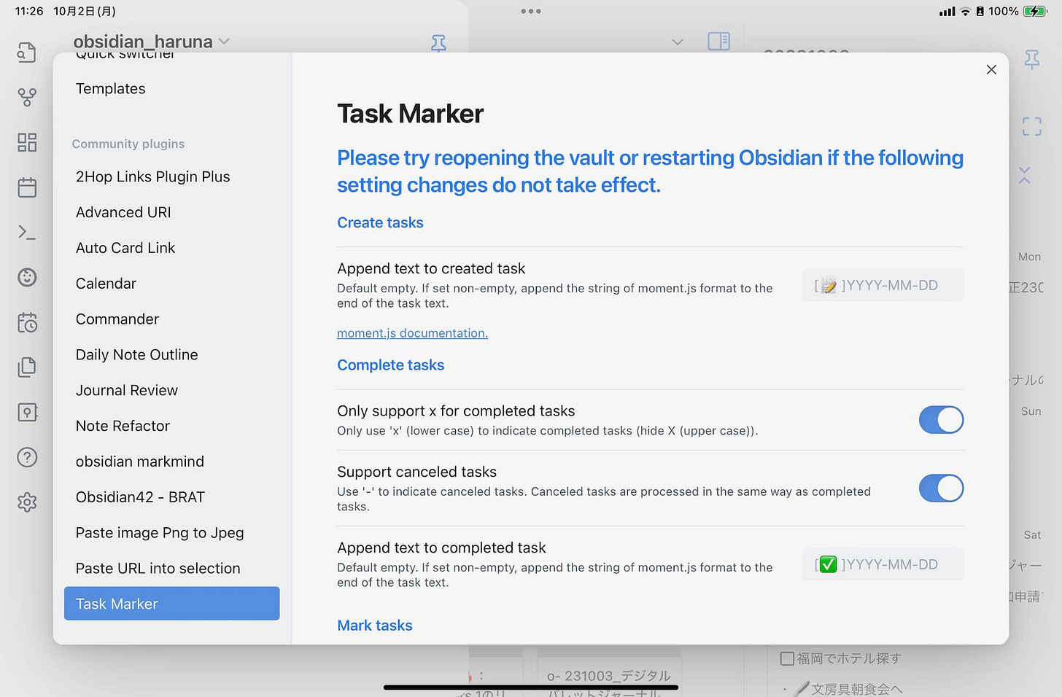Open the help question mark icon
The height and width of the screenshot is (697, 1062).
[x=27, y=457]
